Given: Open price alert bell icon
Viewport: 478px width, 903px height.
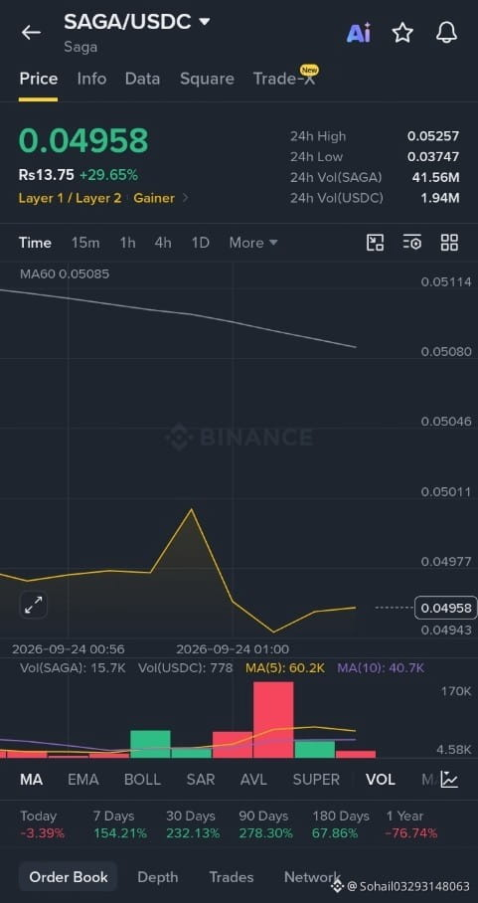Looking at the screenshot, I should tap(446, 33).
